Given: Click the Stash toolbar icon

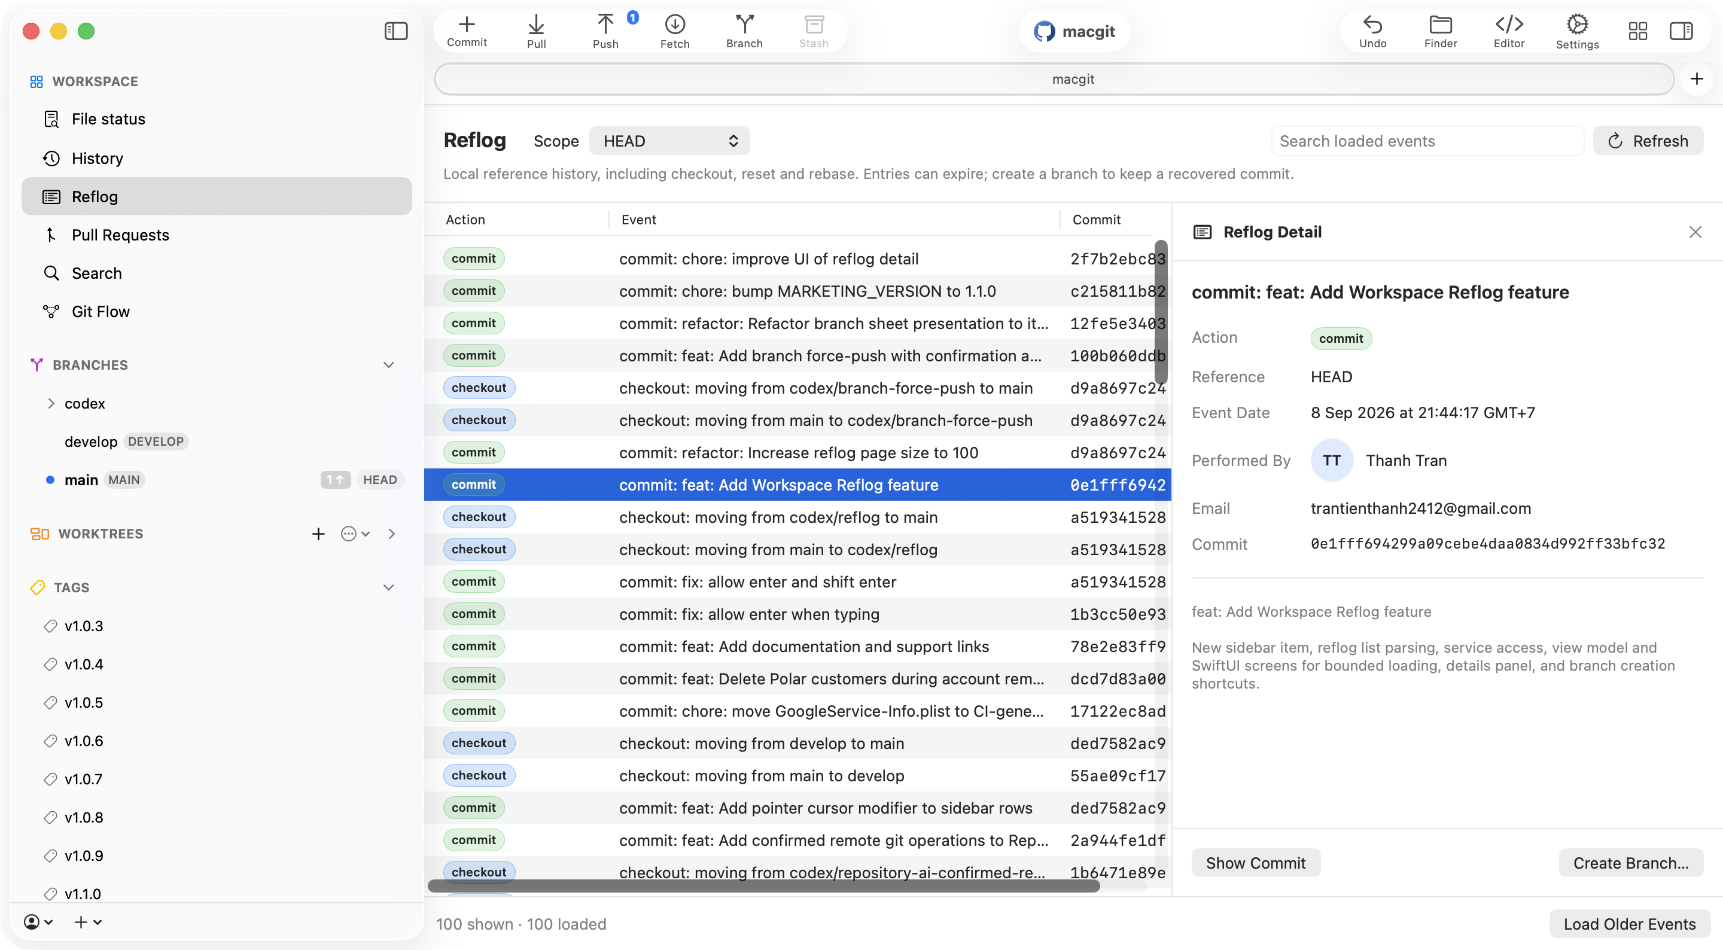Looking at the screenshot, I should tap(814, 32).
